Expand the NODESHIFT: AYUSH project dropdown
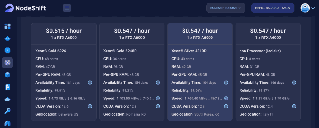This screenshot has height=128, width=319. [226, 8]
